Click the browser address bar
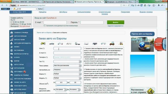The height and width of the screenshot is (94, 168). point(69,5)
